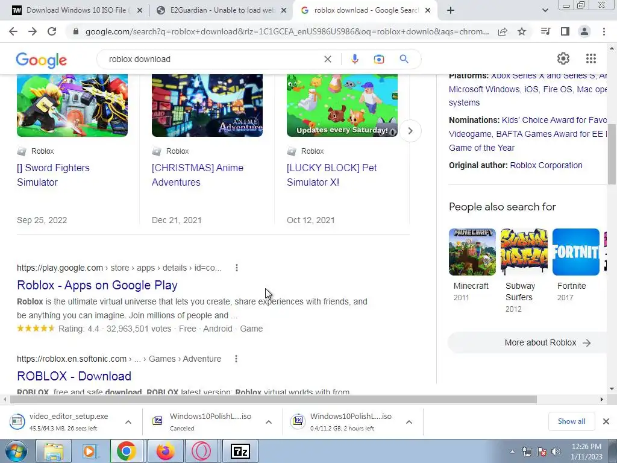Image resolution: width=617 pixels, height=463 pixels.
Task: Open volume control in system tray
Action: point(556,451)
